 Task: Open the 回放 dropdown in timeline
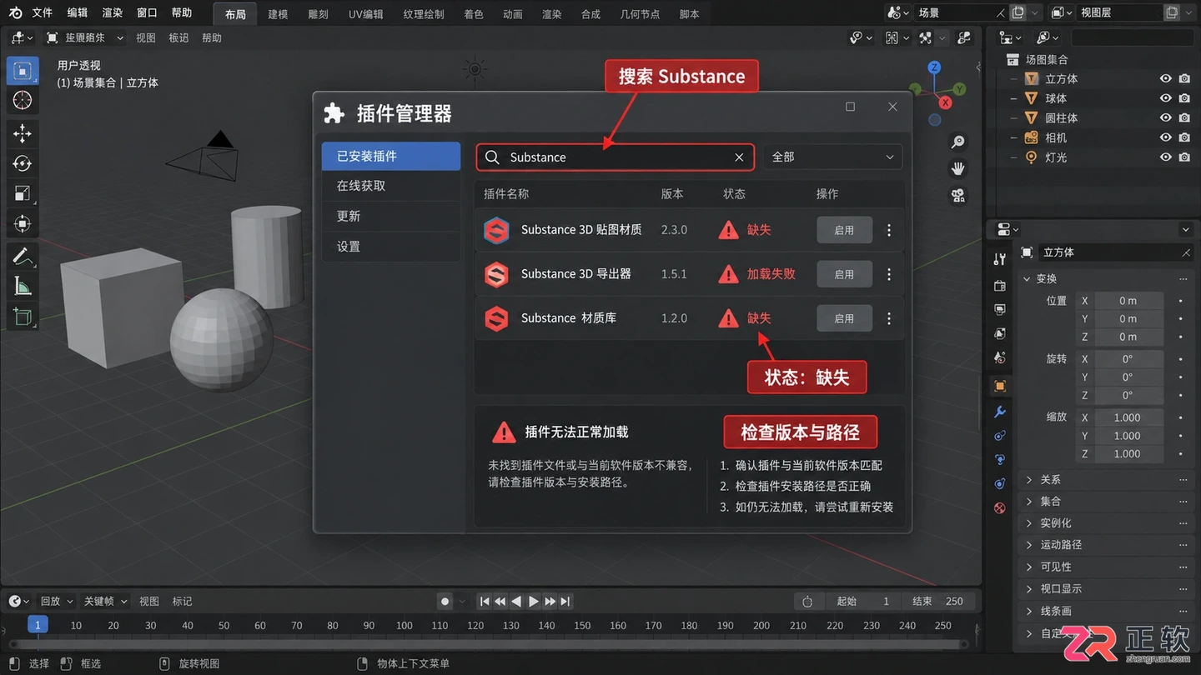click(x=57, y=601)
